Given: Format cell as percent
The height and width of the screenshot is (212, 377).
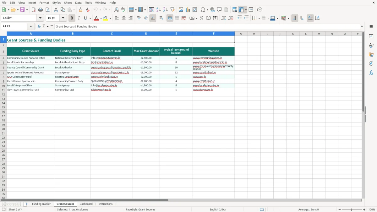Looking at the screenshot, I should click(201, 18).
